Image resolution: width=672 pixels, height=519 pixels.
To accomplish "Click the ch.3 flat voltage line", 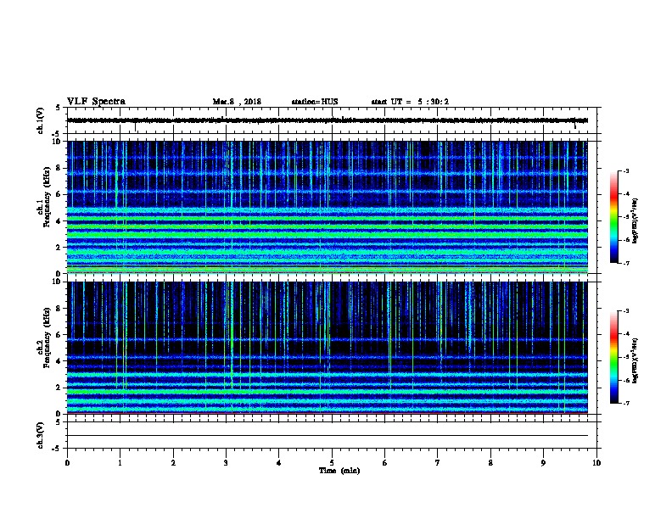I will click(328, 436).
